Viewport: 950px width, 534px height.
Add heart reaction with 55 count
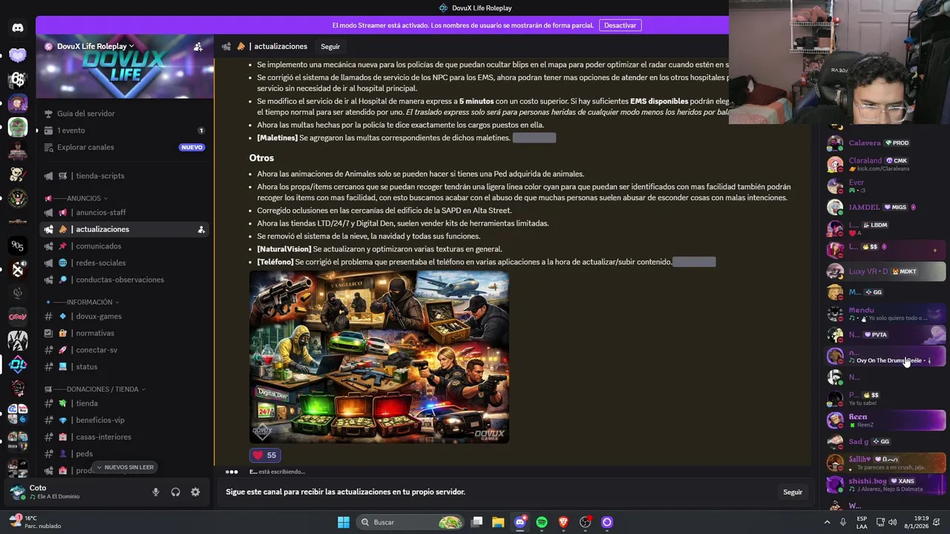265,455
